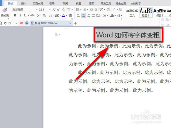
Task: Toggle superscript X² formatting
Action: pyautogui.click(x=39, y=15)
